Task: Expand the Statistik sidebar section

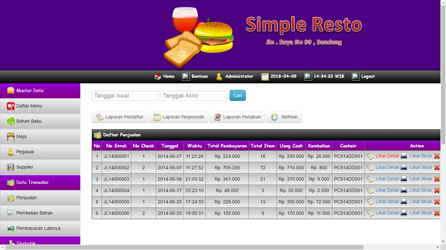Action: [40, 242]
